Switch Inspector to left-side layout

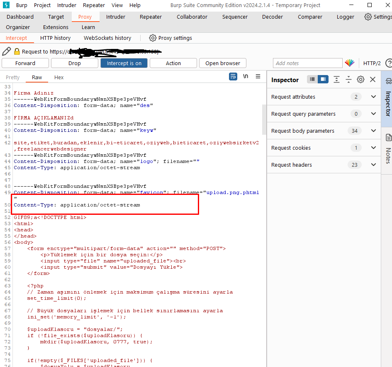312,79
